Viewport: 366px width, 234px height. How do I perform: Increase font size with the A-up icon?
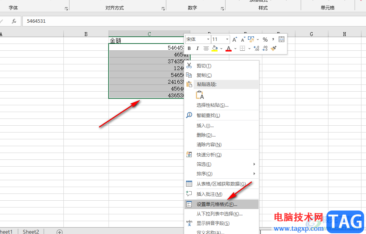pos(235,39)
